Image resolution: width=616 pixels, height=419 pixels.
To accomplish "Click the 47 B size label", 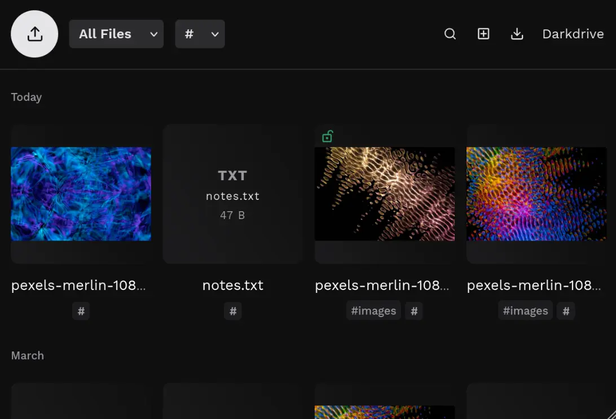I will click(232, 215).
